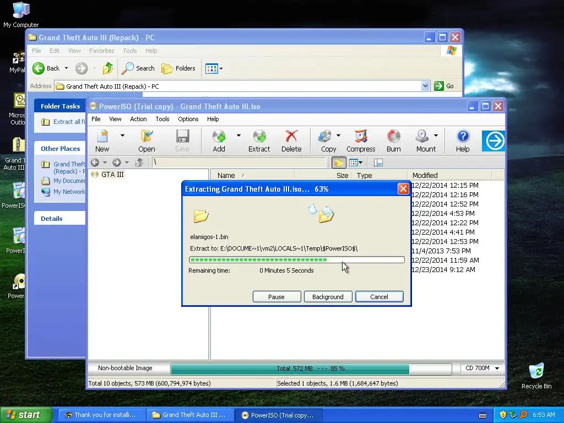This screenshot has width=564, height=423.
Task: Click the Compress toolbar icon
Action: 361,140
